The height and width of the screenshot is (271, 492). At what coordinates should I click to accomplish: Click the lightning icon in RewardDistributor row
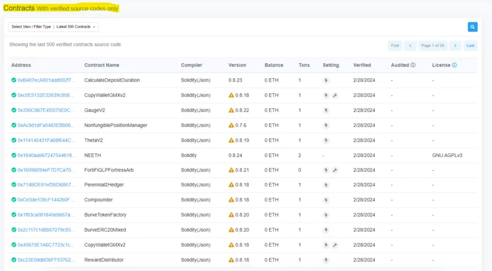326,260
